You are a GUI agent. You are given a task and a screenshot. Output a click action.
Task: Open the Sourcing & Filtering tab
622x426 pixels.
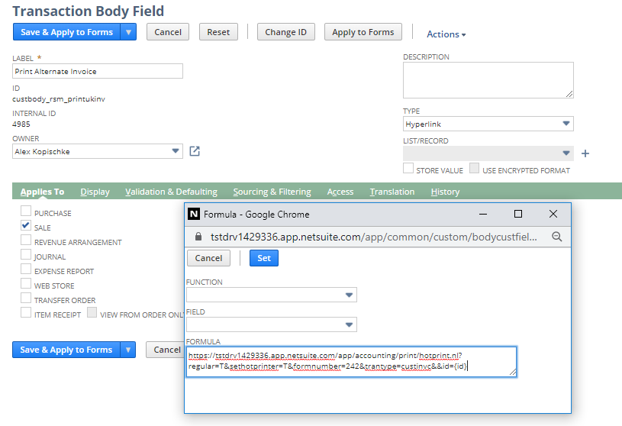click(272, 192)
